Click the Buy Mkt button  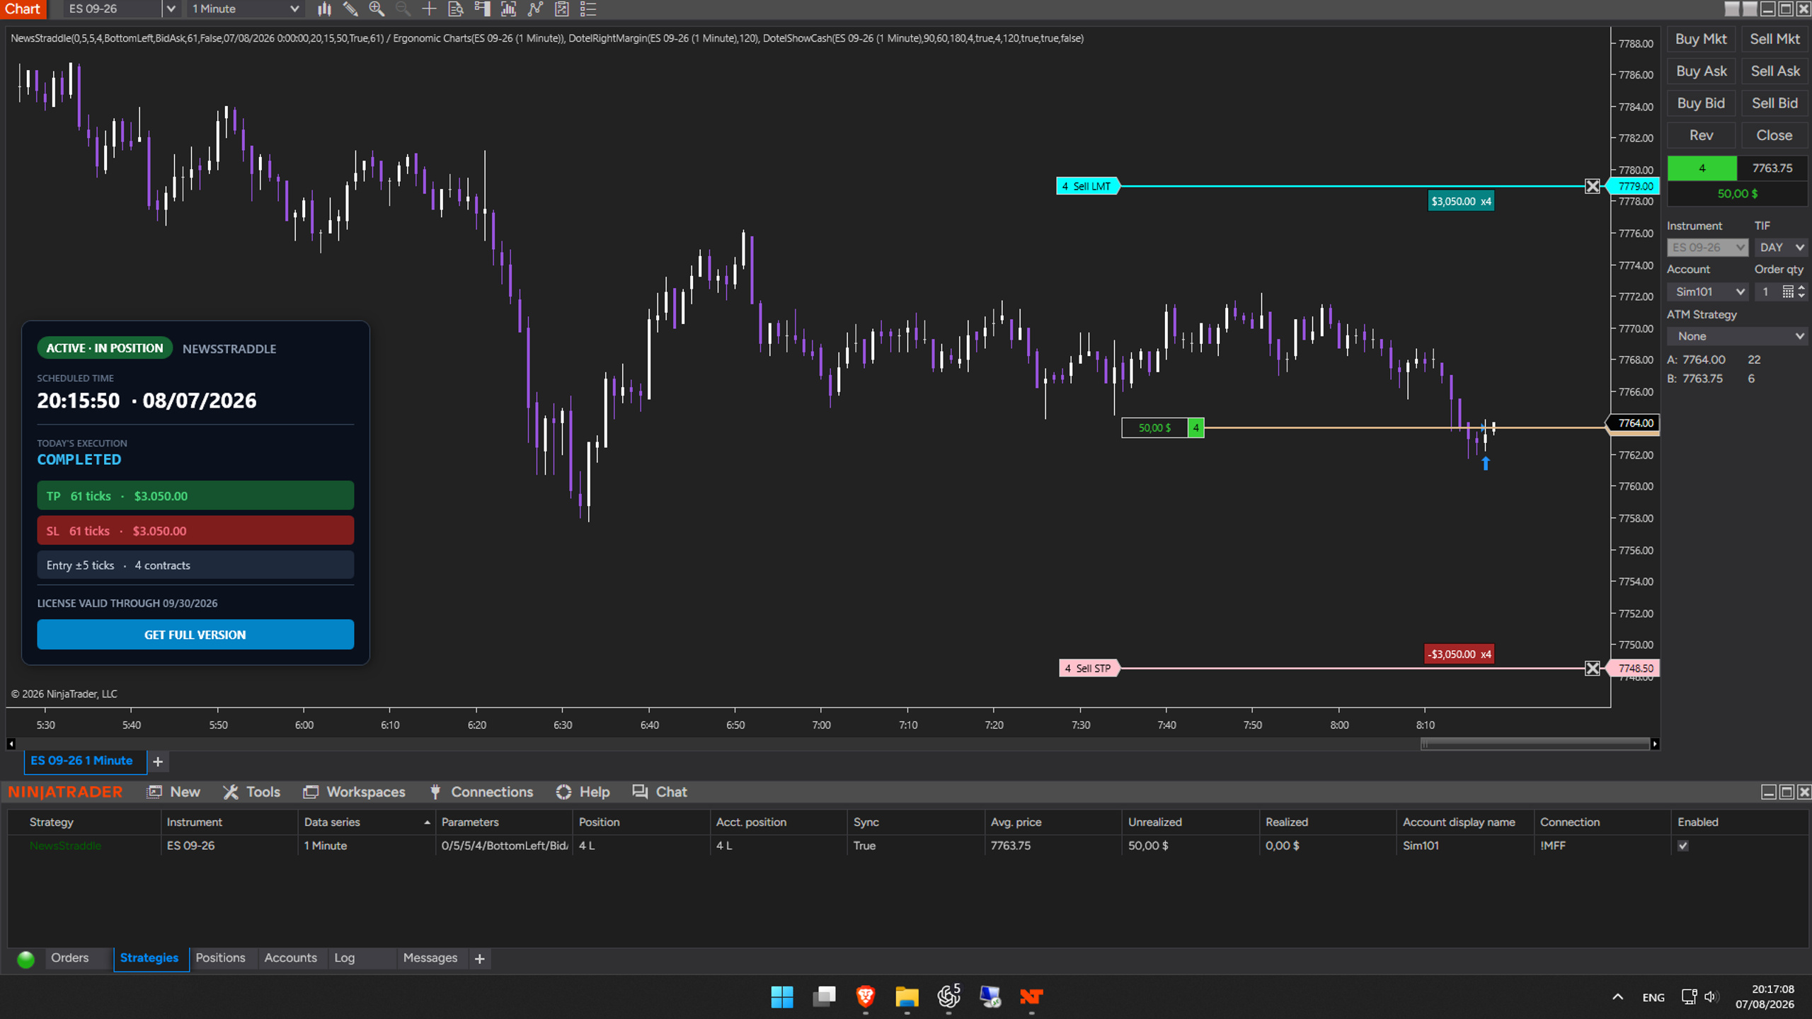tap(1701, 39)
